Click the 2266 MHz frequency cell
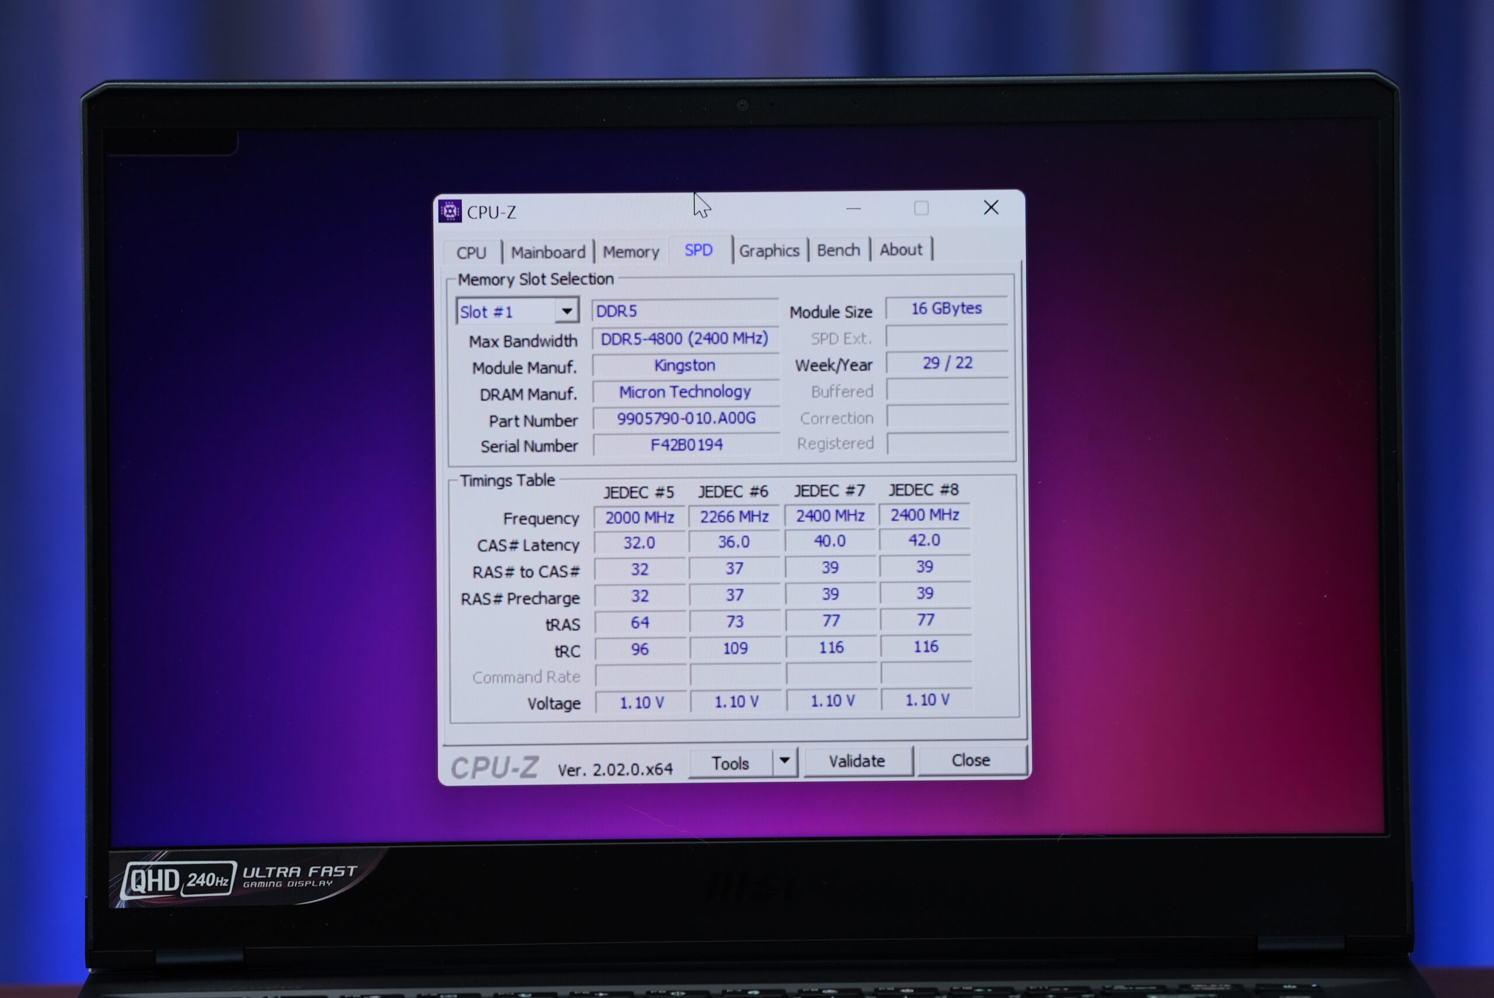This screenshot has width=1494, height=998. click(734, 516)
